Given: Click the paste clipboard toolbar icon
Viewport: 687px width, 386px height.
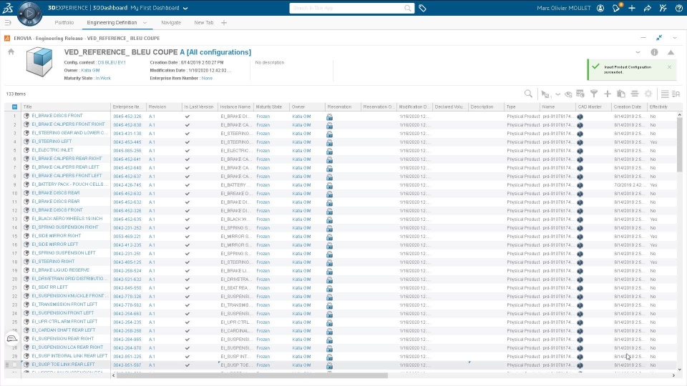Looking at the screenshot, I should [621, 94].
